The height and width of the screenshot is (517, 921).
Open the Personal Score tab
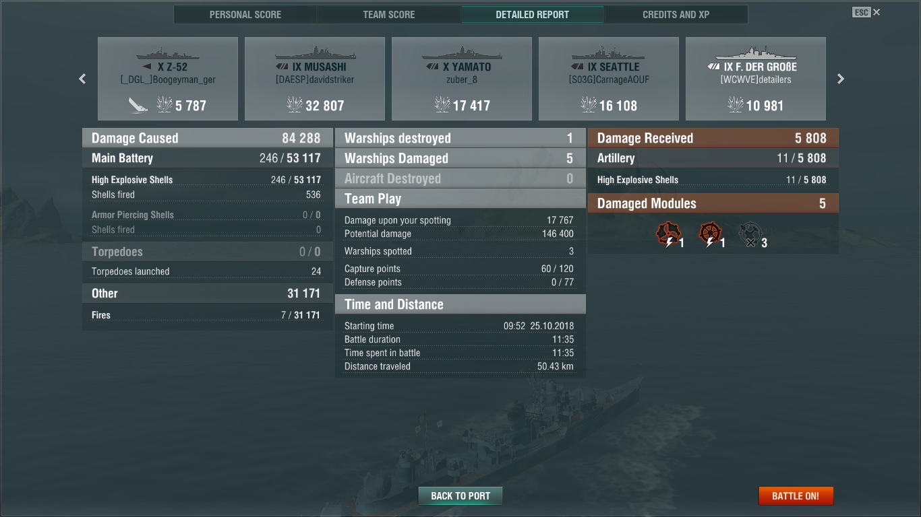[x=245, y=15]
